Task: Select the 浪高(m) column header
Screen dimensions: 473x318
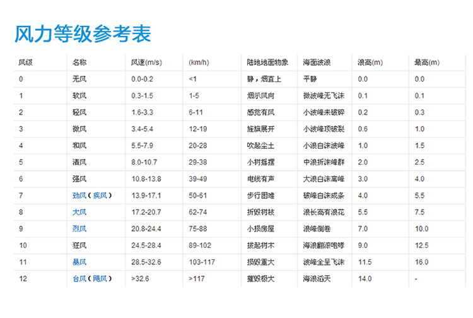Action: (x=370, y=63)
